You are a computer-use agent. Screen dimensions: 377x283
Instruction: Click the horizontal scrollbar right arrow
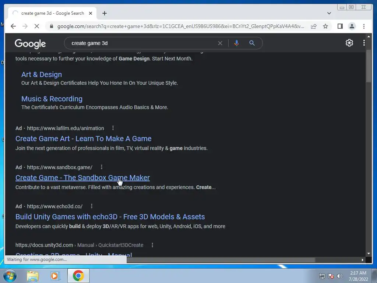pyautogui.click(x=363, y=260)
